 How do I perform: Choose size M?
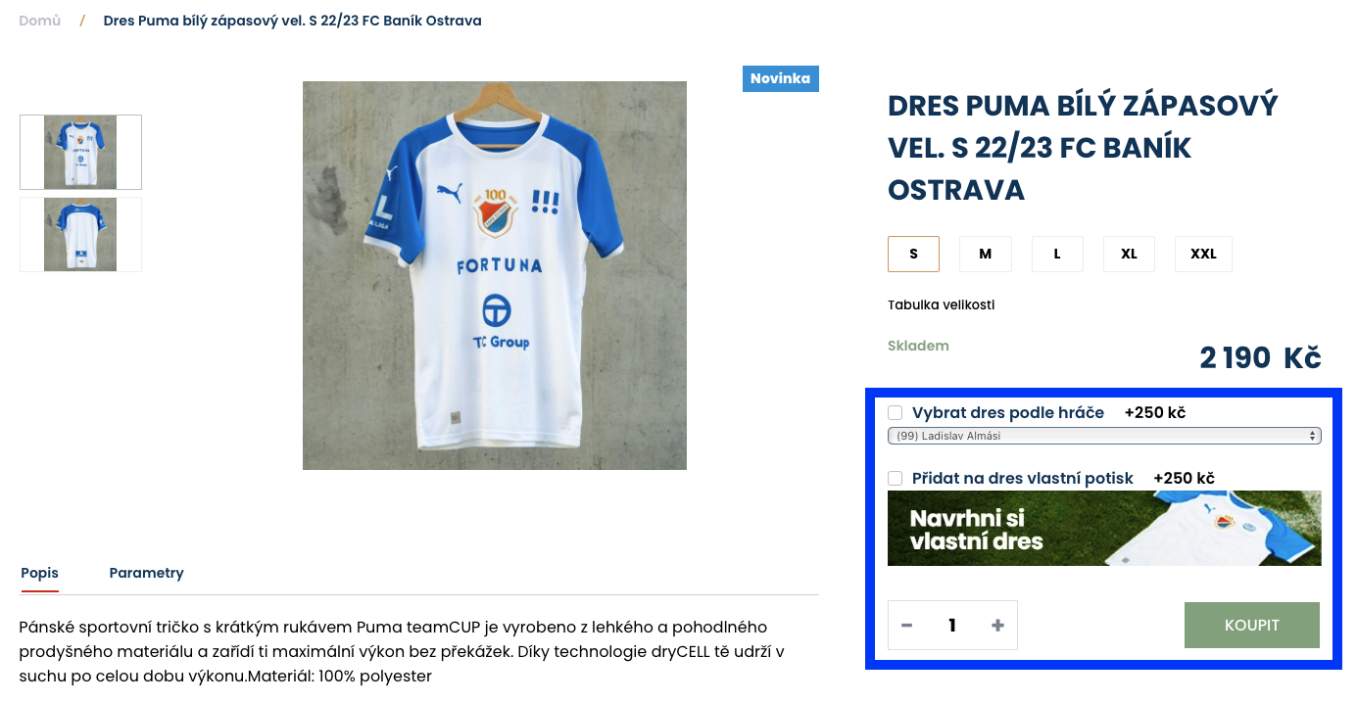pyautogui.click(x=985, y=254)
